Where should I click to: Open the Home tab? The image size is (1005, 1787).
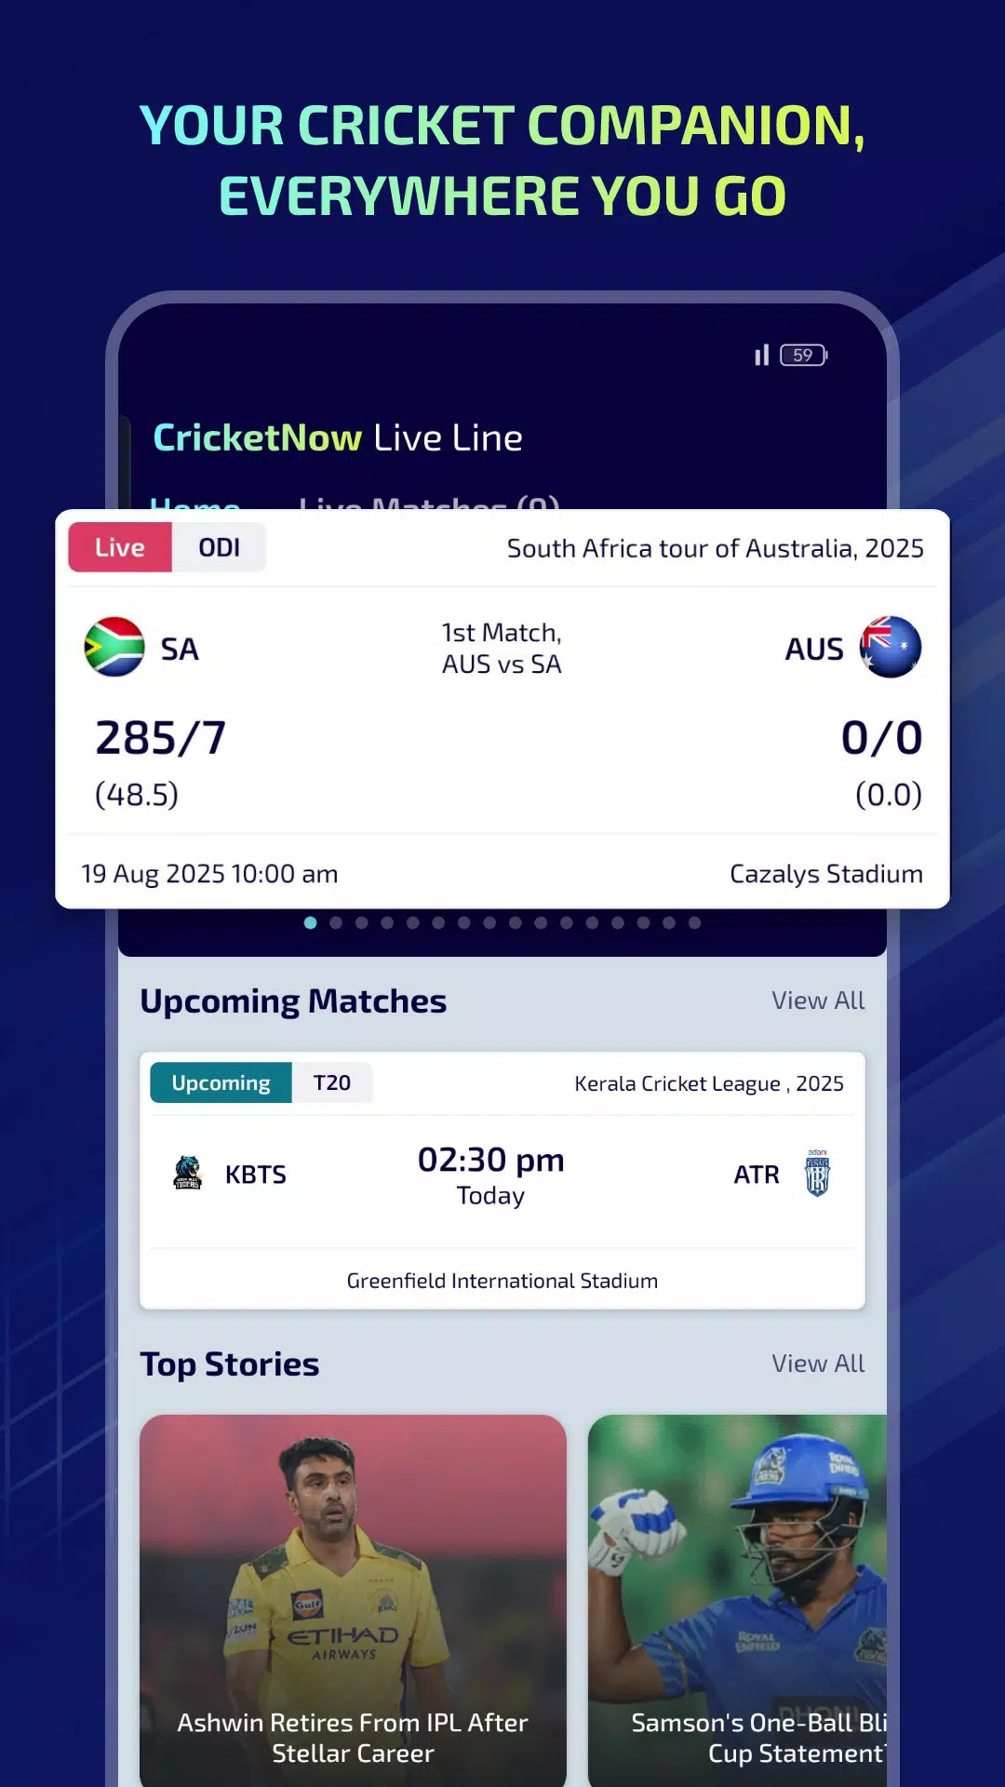(195, 503)
